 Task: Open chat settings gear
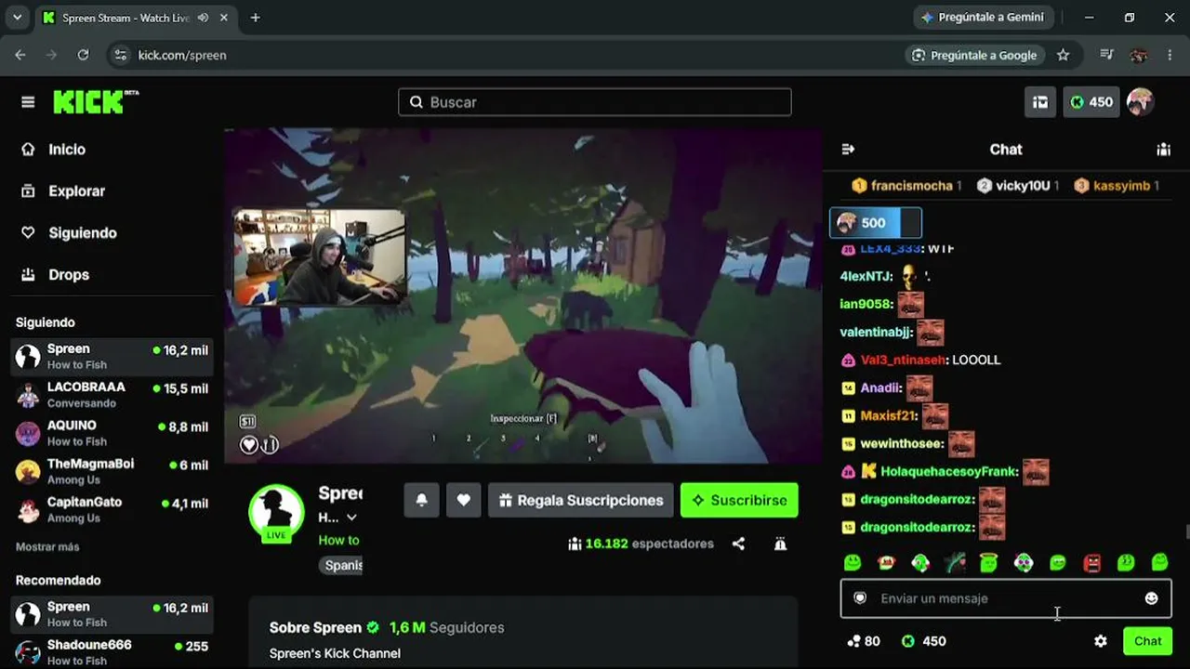(1101, 641)
